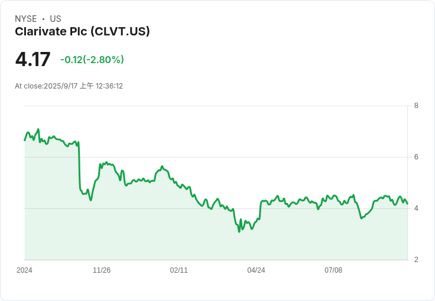This screenshot has height=301, width=435.
Task: Click the 02/11 date axis label
Action: 178,270
